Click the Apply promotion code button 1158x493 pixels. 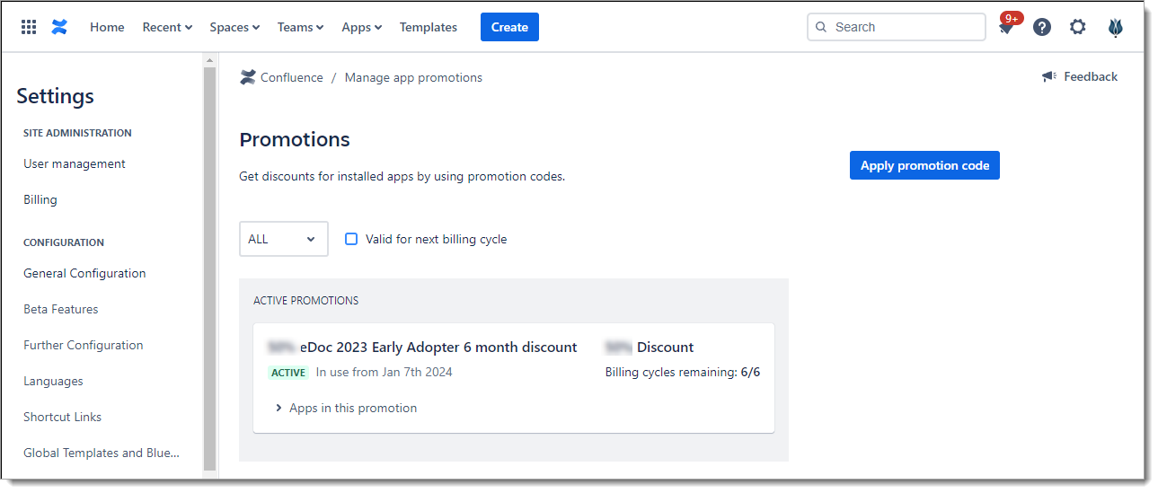click(924, 165)
